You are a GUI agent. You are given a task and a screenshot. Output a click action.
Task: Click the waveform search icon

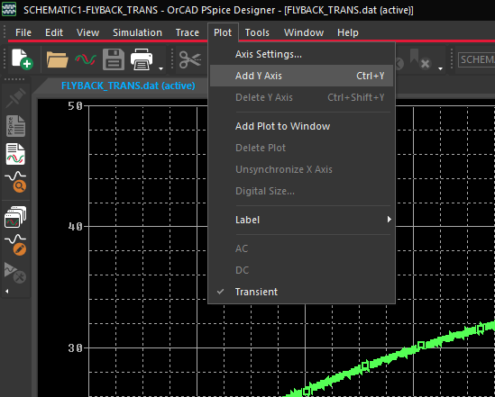[x=15, y=182]
